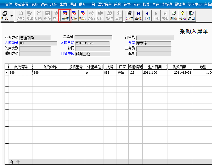
Task: Click the 退出 exit icon
Action: (191, 16)
